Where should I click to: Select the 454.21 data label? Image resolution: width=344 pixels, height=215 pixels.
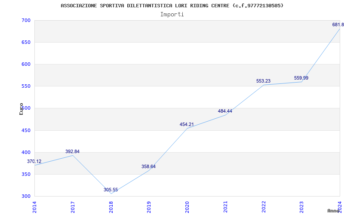pyautogui.click(x=187, y=124)
